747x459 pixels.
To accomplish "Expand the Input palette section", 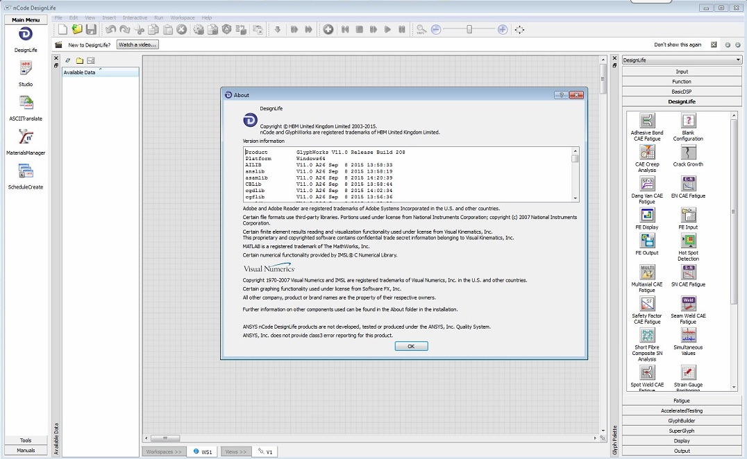I will pyautogui.click(x=682, y=71).
